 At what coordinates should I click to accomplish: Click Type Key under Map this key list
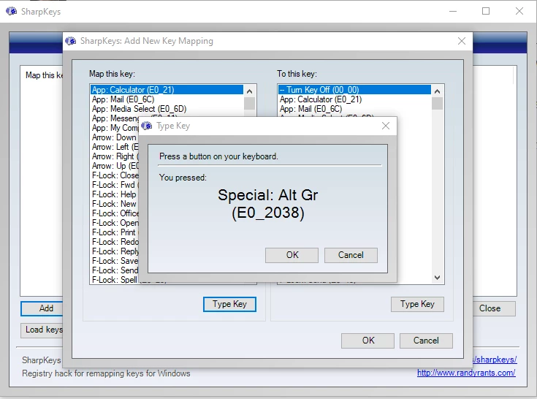pos(229,304)
